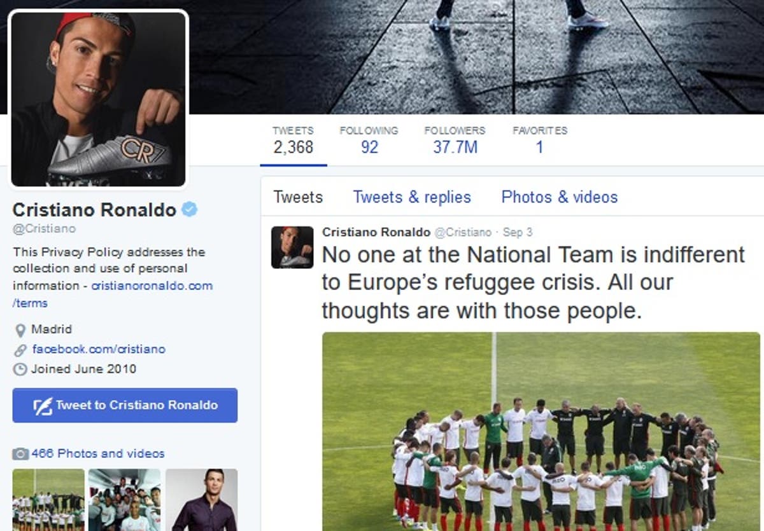Open the team huddle photo in the tweet
Viewport: 764px width, 531px height.
[541, 431]
